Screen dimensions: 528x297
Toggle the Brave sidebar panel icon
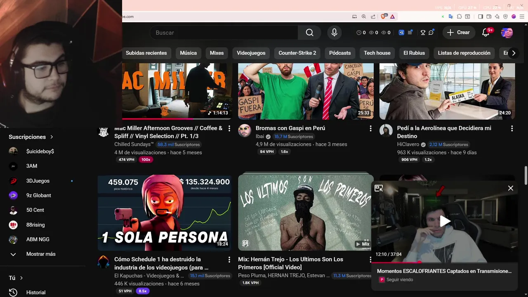481,16
